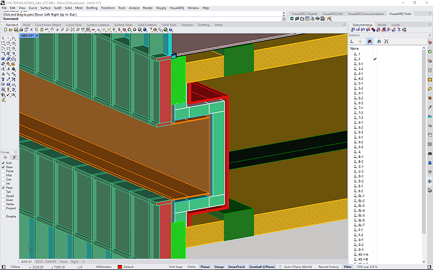The width and height of the screenshot is (433, 270).
Task: Toggle Grid Snap in the status bar
Action: [x=176, y=266]
